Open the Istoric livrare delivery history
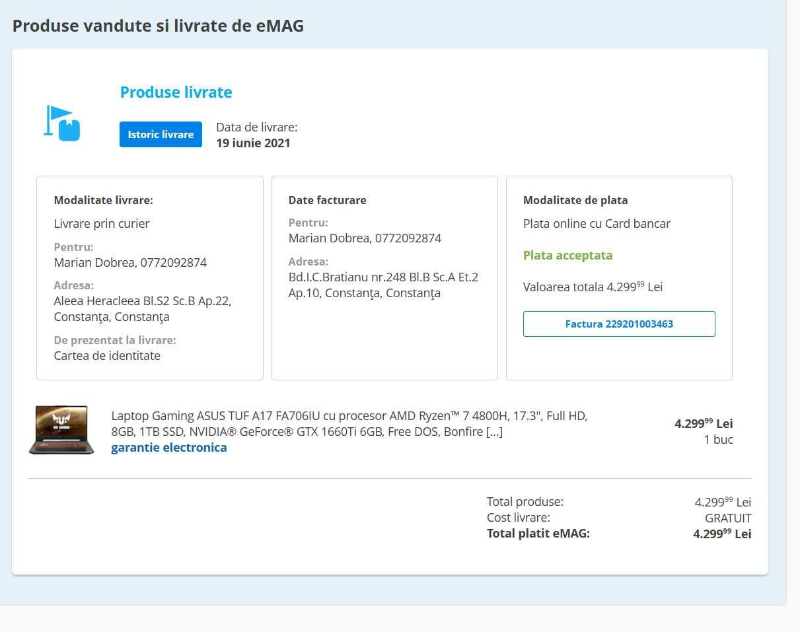Viewport: 800px width, 632px height. pos(161,134)
